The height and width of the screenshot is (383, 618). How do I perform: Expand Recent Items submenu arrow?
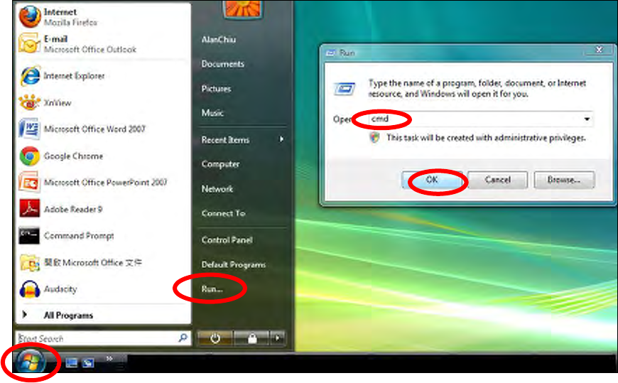click(281, 139)
